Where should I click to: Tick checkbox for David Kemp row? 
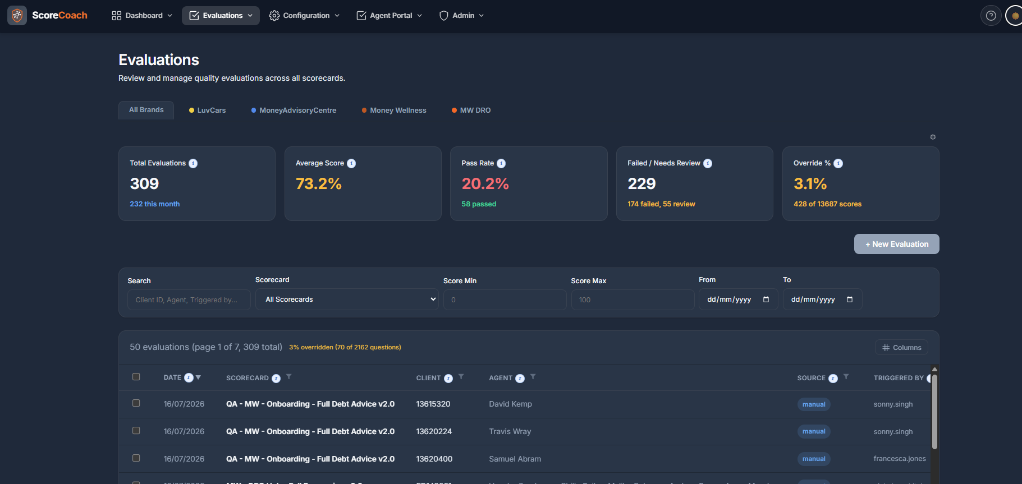tap(136, 403)
